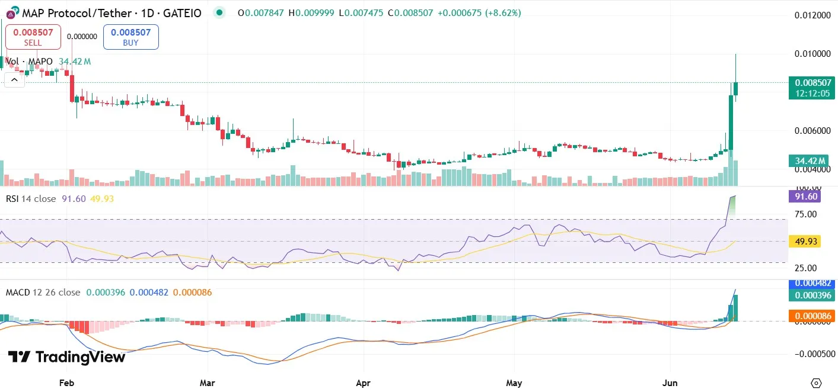This screenshot has height=392, width=838.
Task: Open the MAP Protocol/Tether symbol name
Action: pos(77,12)
